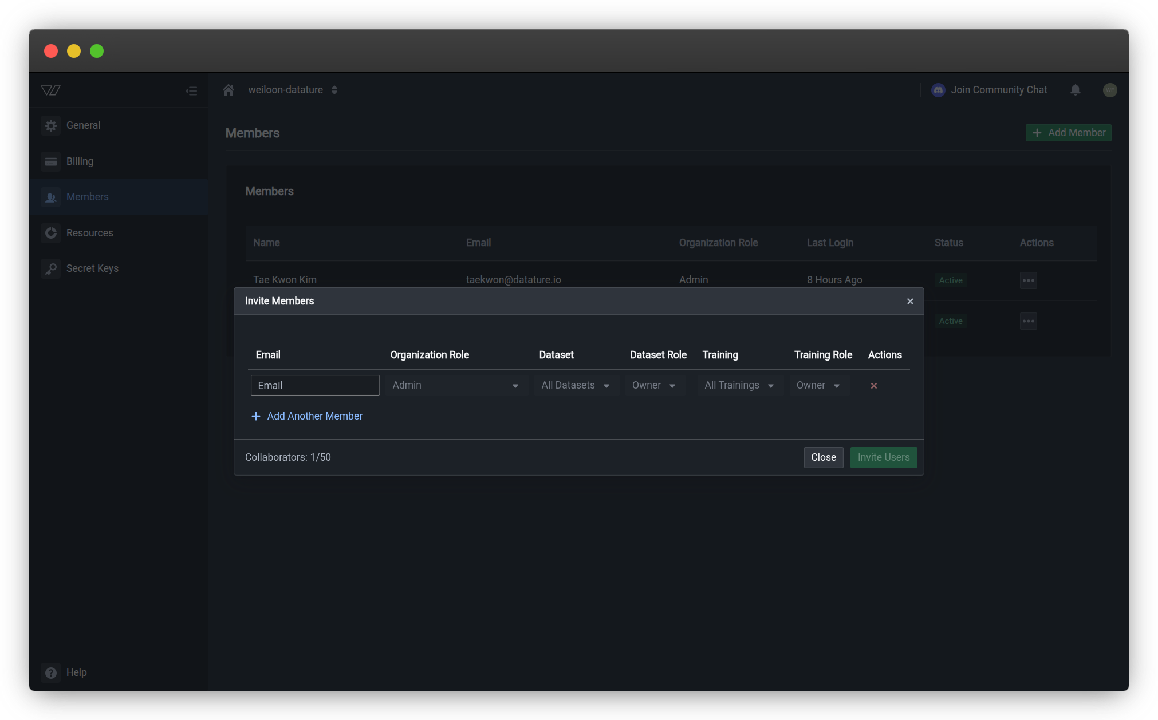Image resolution: width=1158 pixels, height=720 pixels.
Task: Click the Datature logo icon
Action: tap(50, 90)
